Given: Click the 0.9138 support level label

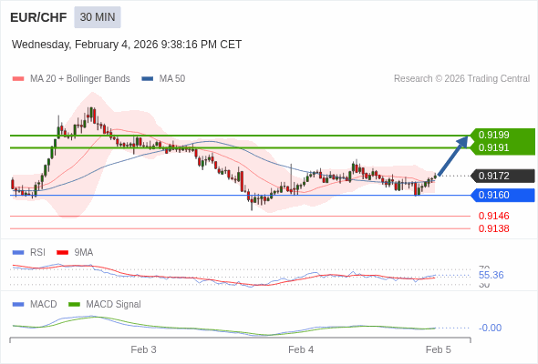Looking at the screenshot, I should [x=493, y=228].
